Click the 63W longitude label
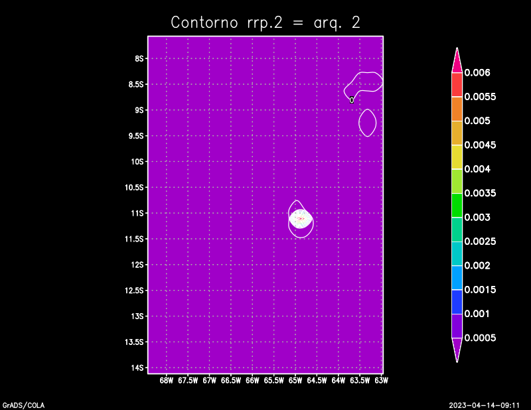 pos(381,381)
